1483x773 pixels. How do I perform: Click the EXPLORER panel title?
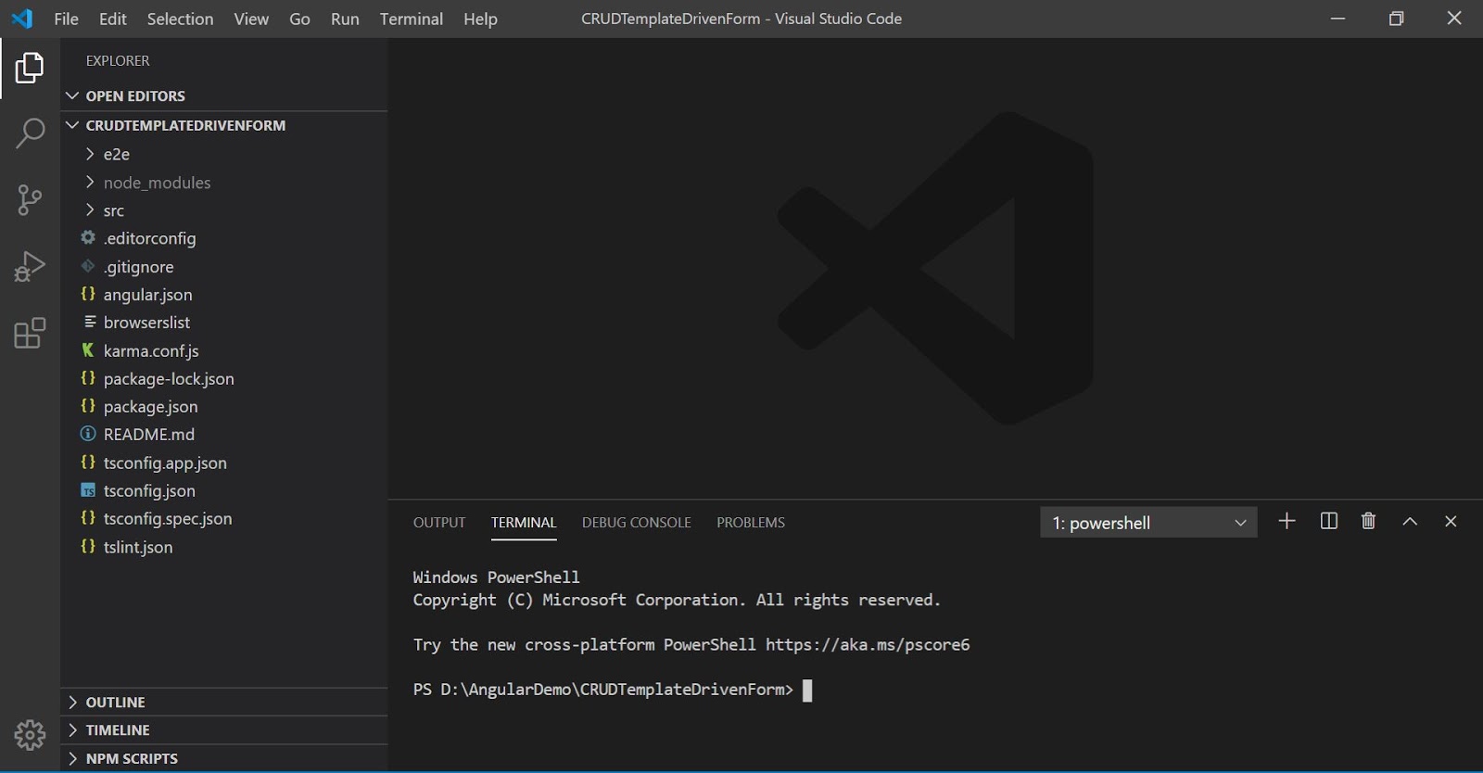[118, 60]
